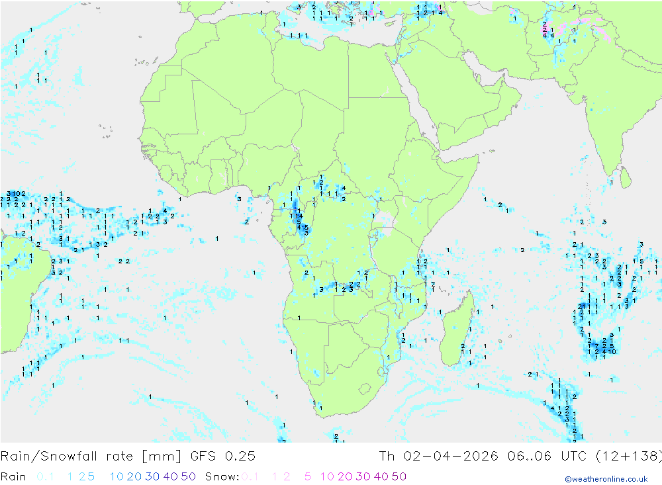This screenshot has height=485, width=662.
Task: Click the "Rain/Snowfall rate [mm]" title text
Action: pos(91,457)
